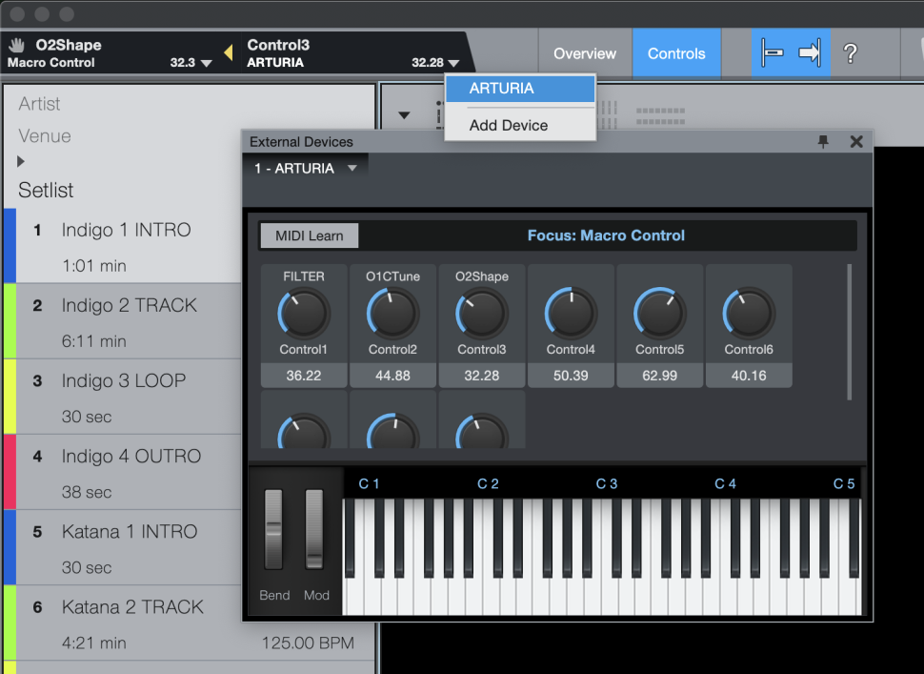The height and width of the screenshot is (674, 924).
Task: Click the 6:11 min duration of Indigo 2 TRACK
Action: click(x=94, y=341)
